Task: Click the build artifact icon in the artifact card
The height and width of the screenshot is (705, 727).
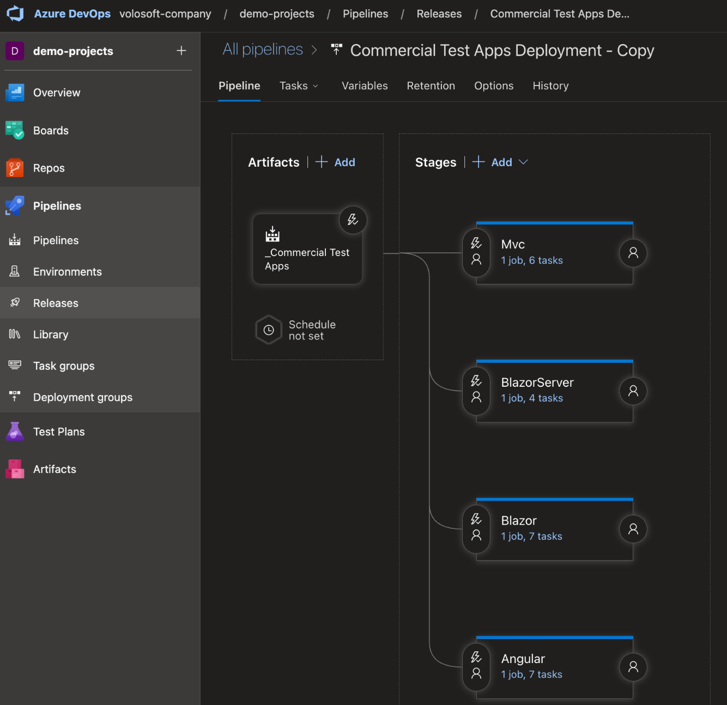Action: [x=272, y=234]
